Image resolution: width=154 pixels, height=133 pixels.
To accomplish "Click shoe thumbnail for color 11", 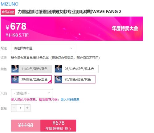I will point(15,69).
